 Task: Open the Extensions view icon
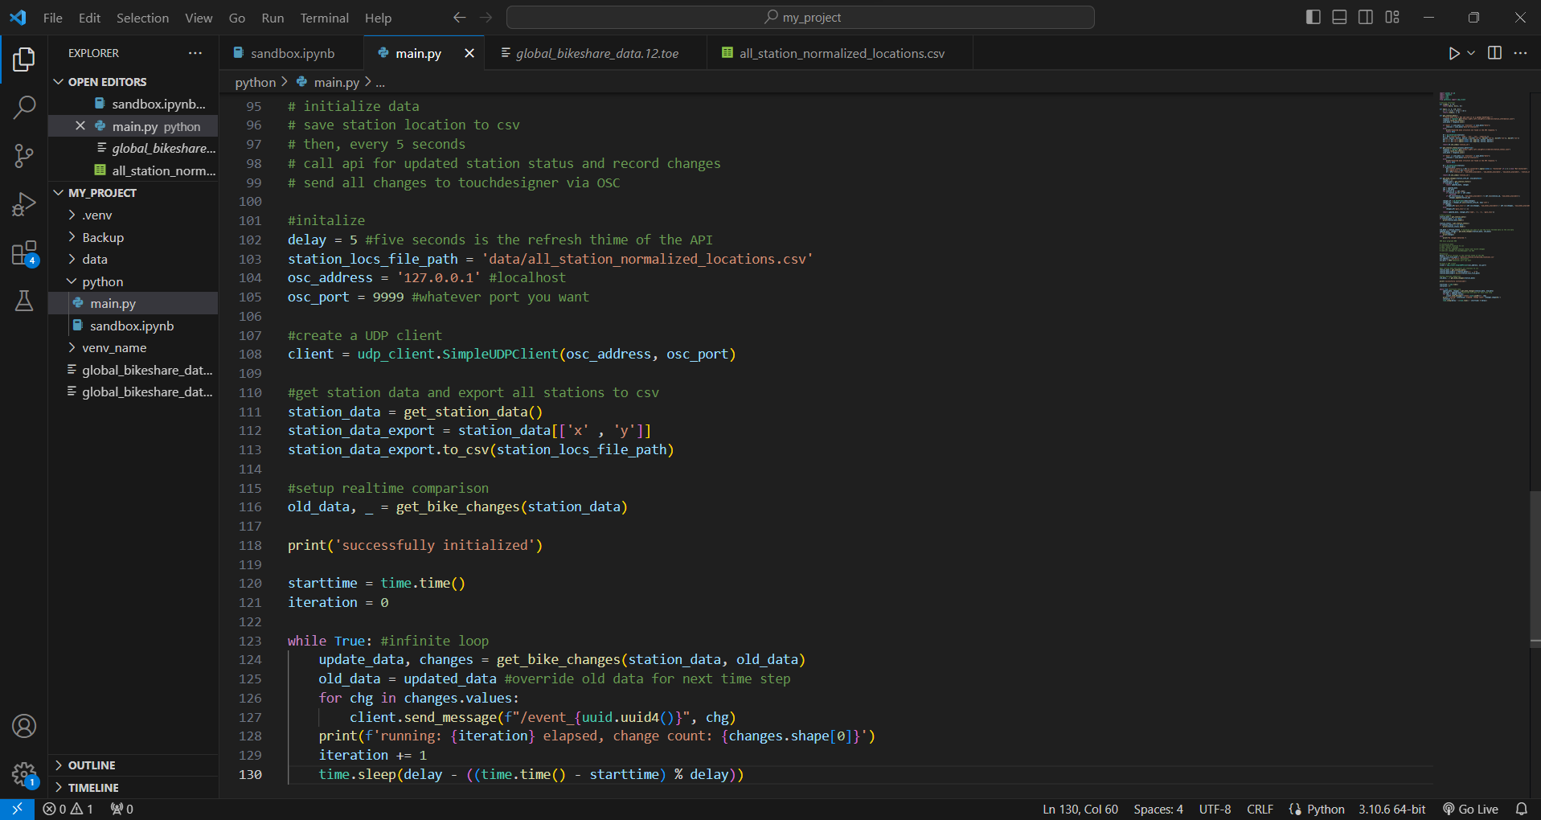pyautogui.click(x=24, y=253)
